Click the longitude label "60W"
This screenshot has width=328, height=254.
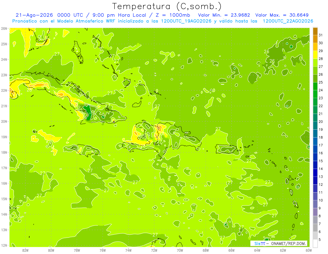coord(309,250)
